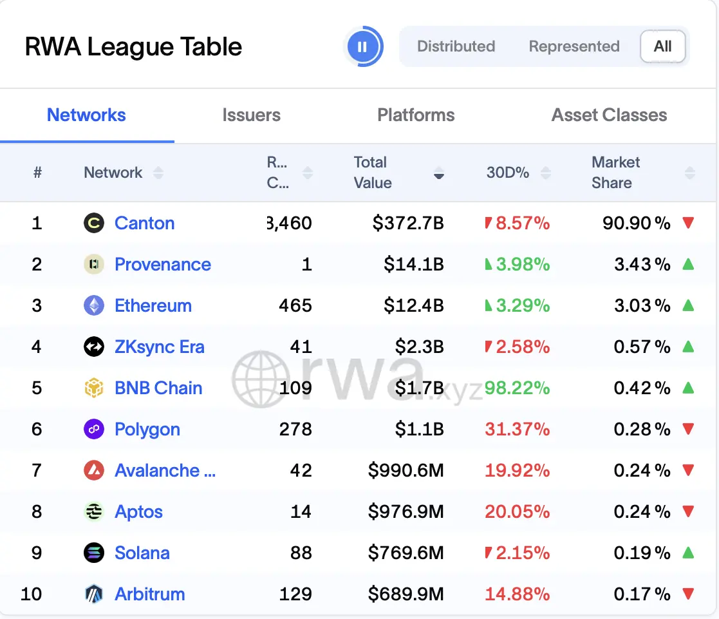Click the Provenance network logo icon
Screen dimensions: 719x619
(x=94, y=264)
